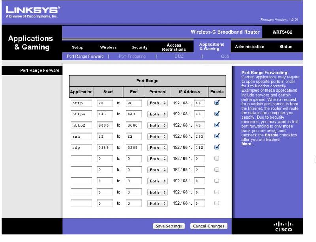Viewport: 316px width, 242px height.
Task: Click the IP address field showing 235
Action: tap(199, 137)
